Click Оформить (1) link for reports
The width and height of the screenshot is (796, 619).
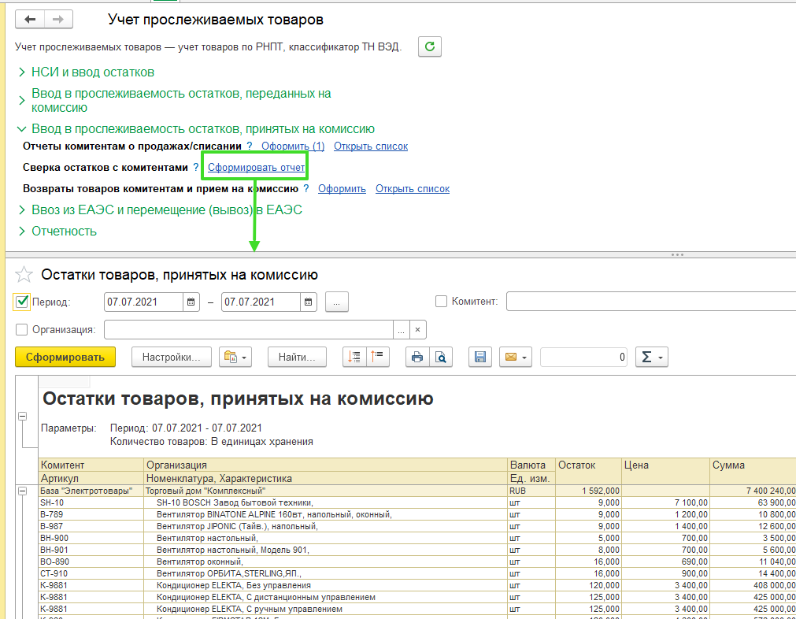click(293, 146)
